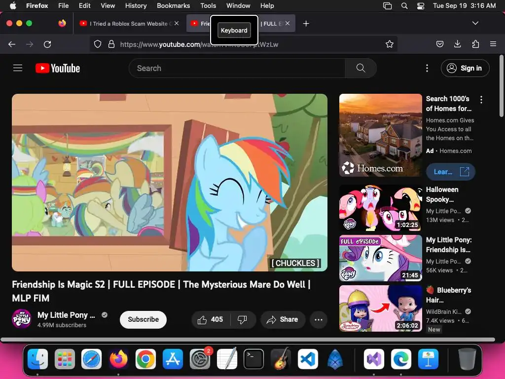Click the video player
This screenshot has height=379, width=505.
coord(170,183)
